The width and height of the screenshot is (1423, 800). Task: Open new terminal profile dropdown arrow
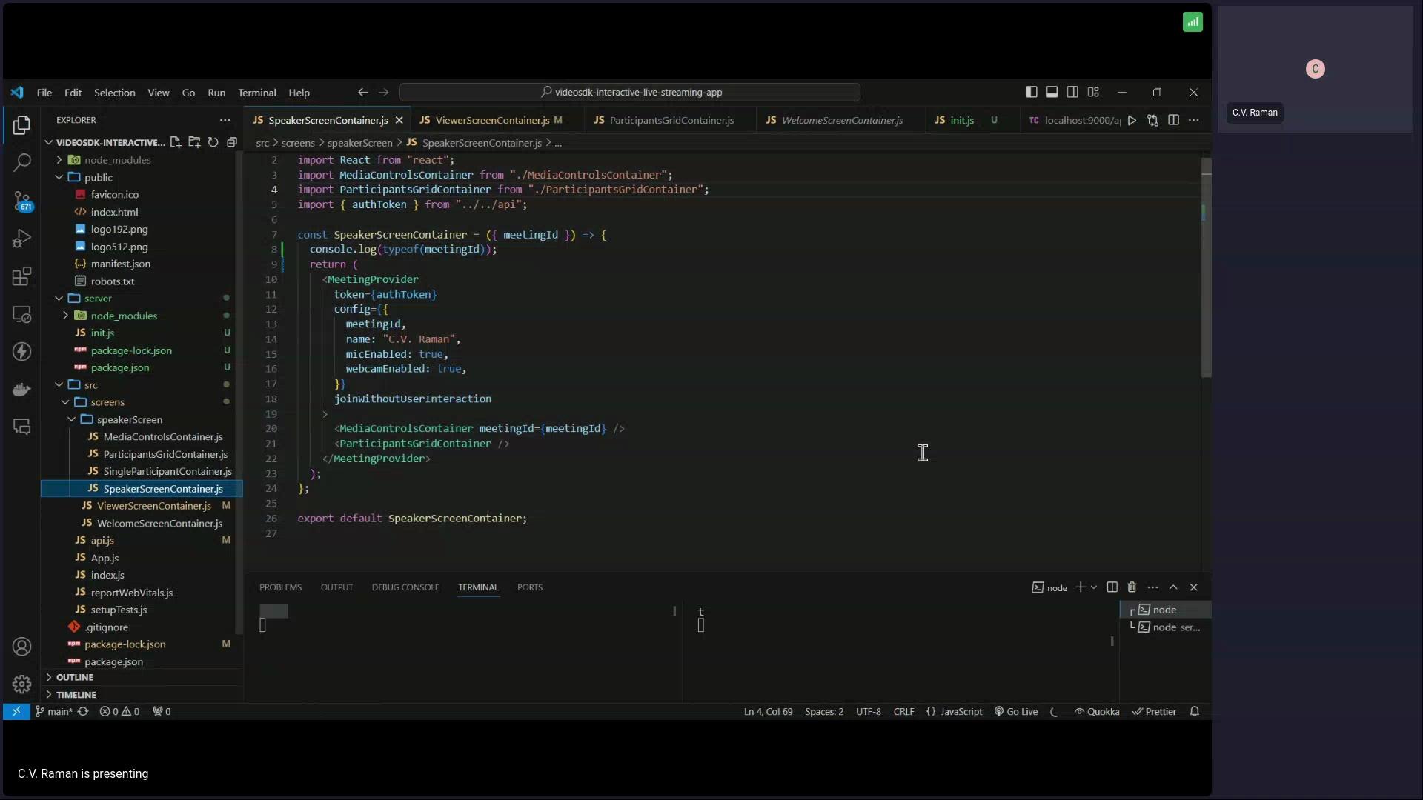[x=1094, y=587]
